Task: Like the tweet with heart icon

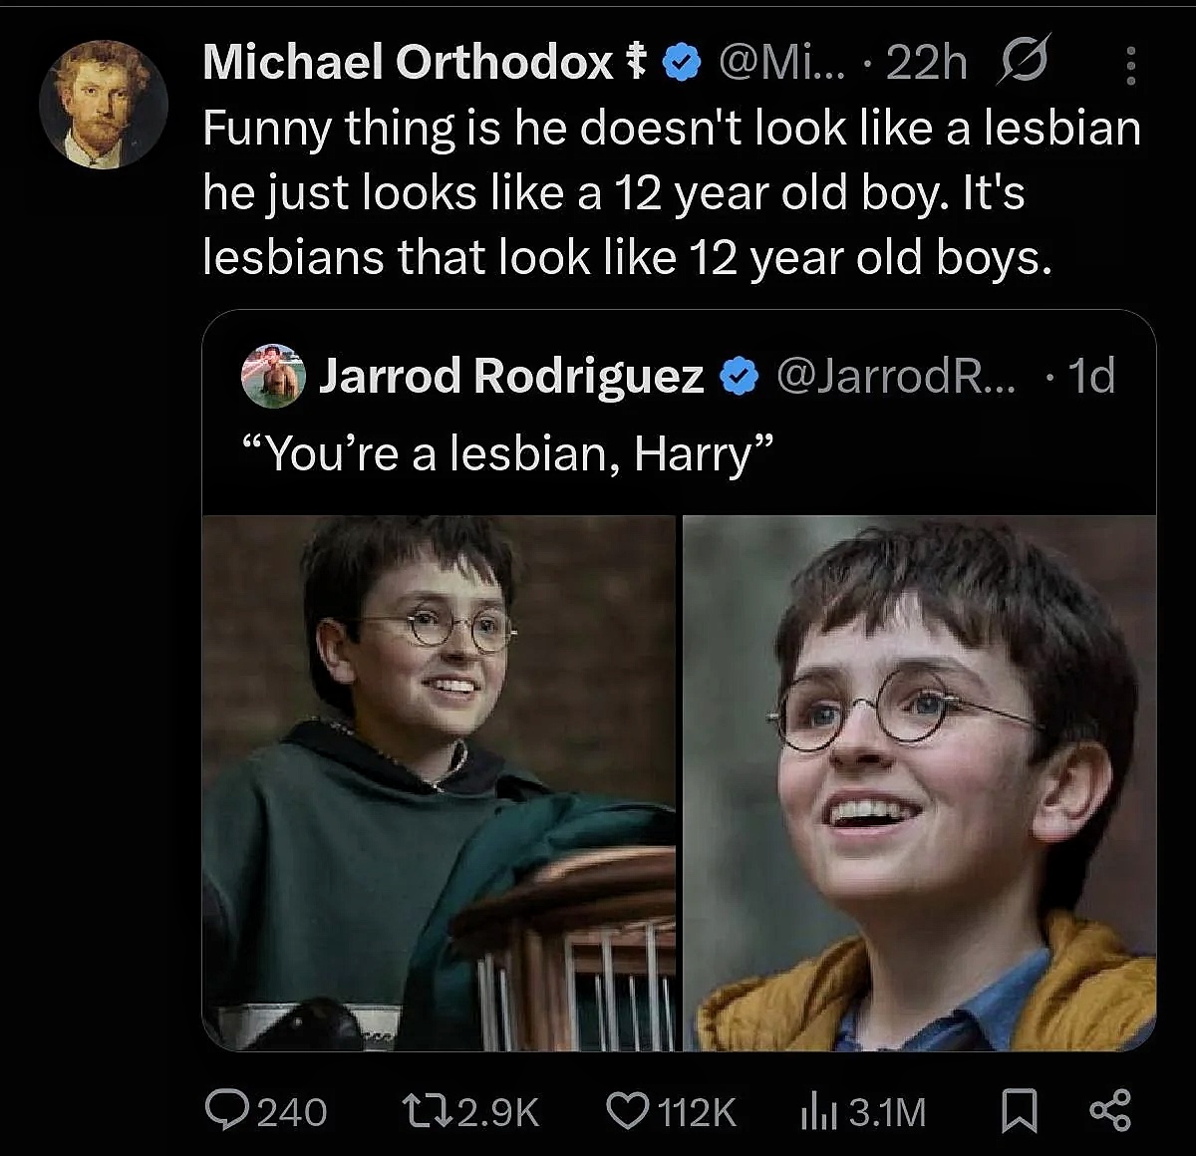Action: click(627, 1111)
